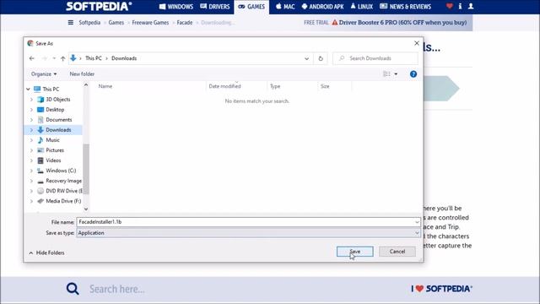Screen dimensions: 540x304
Task: Open the Android APK tab on Softpedia
Action: [x=322, y=7]
